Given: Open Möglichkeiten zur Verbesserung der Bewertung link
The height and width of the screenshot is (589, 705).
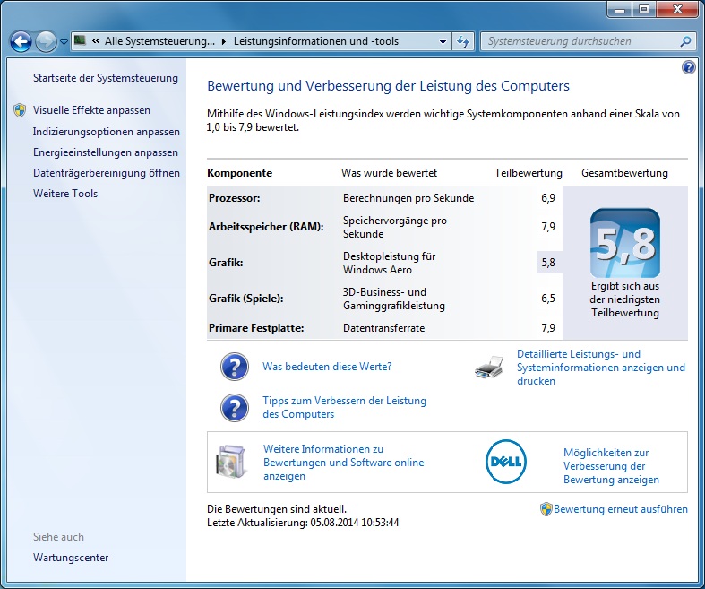Looking at the screenshot, I should coord(611,466).
